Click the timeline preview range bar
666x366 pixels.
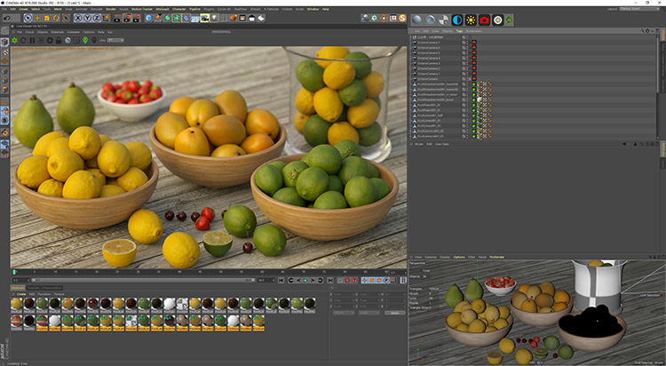click(x=145, y=280)
